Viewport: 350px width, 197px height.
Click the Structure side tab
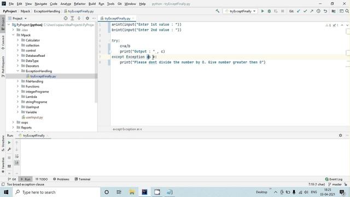(x=3, y=143)
